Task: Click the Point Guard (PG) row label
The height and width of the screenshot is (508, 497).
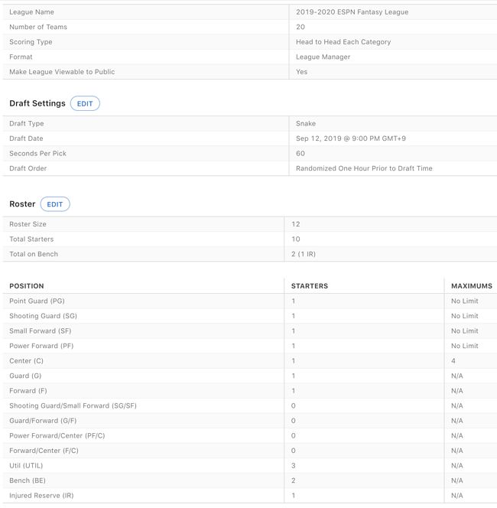Action: pyautogui.click(x=42, y=301)
